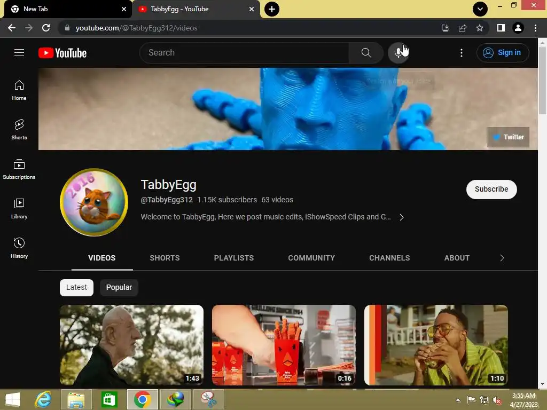
Task: Open the CHANNELS tab
Action: point(389,258)
